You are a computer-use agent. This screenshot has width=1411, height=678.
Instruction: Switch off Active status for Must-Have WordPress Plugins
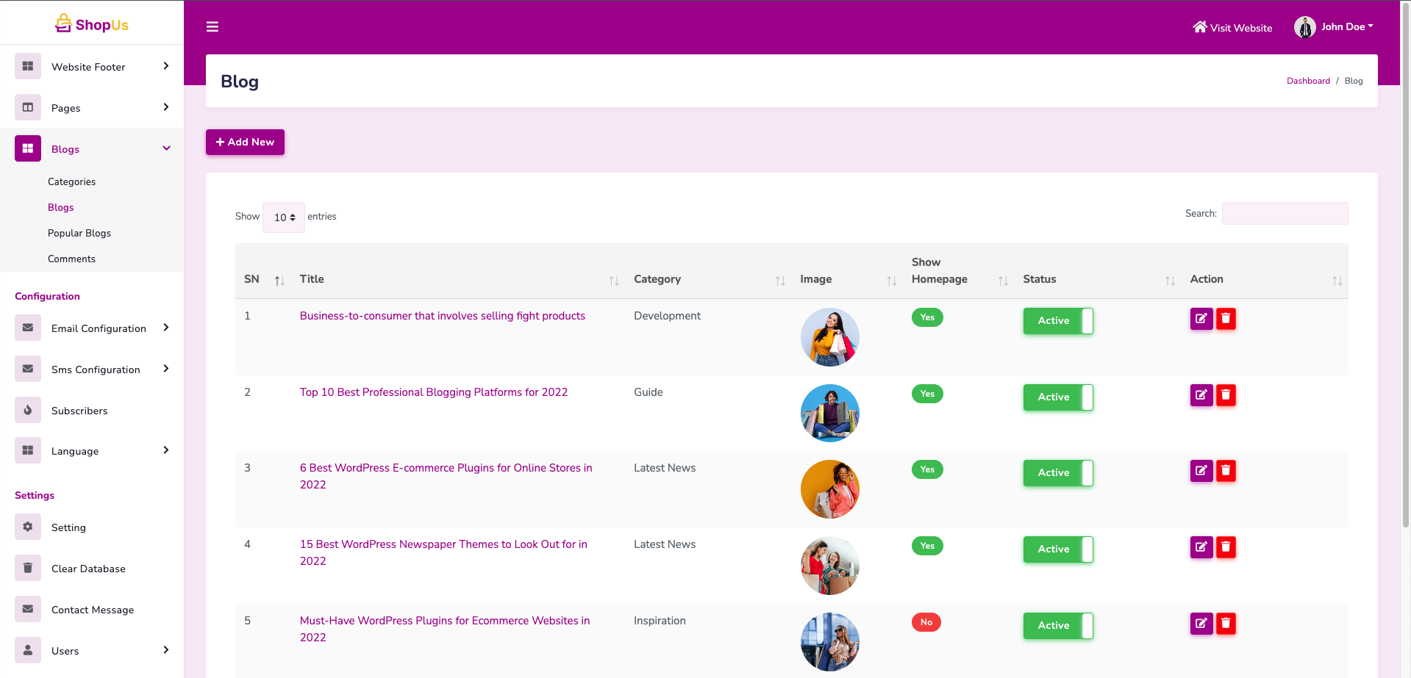coord(1057,626)
